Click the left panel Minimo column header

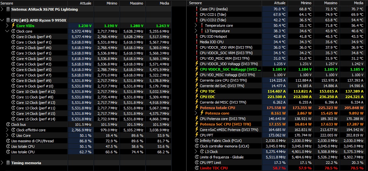point(107,3)
